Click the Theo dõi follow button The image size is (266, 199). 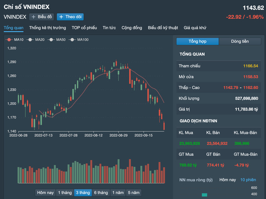[x=70, y=17]
